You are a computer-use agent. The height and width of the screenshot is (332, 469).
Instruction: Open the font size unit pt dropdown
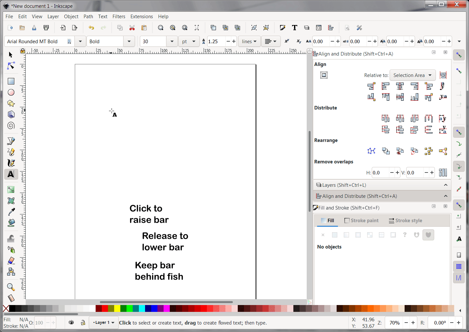[189, 42]
